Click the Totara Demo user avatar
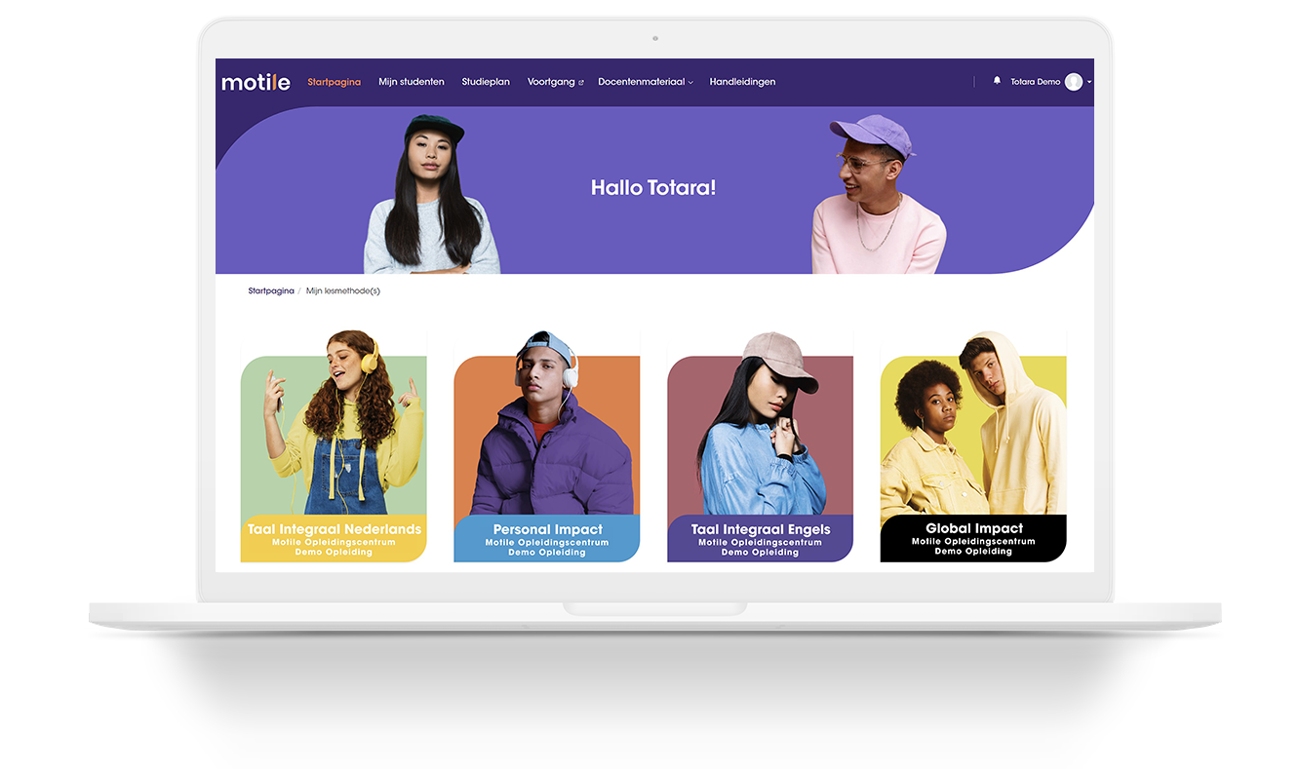Screen dimensions: 1300x769 1073,82
